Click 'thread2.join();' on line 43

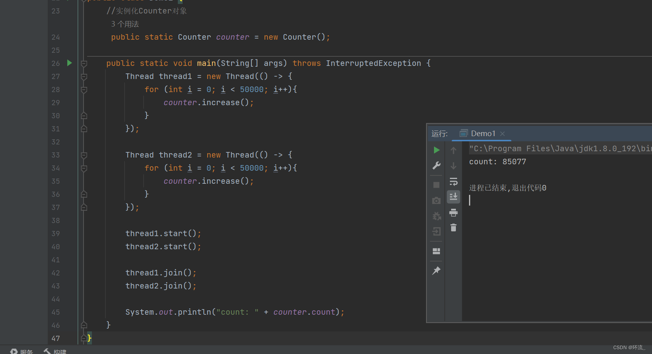pyautogui.click(x=161, y=286)
